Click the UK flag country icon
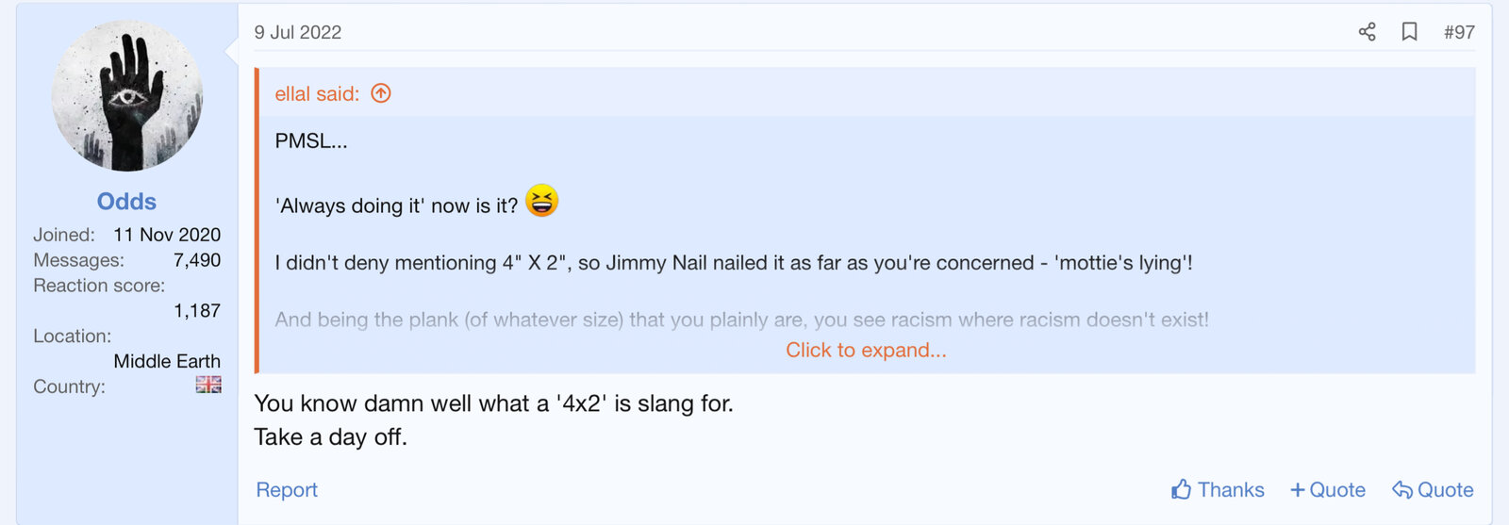 point(208,385)
